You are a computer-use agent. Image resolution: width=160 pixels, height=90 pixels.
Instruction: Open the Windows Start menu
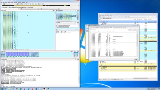pyautogui.click(x=2, y=89)
